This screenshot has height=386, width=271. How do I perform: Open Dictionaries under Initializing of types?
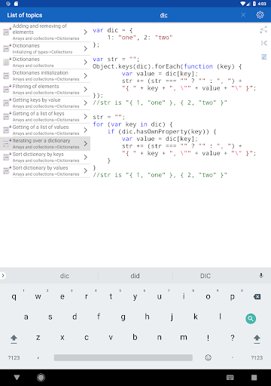45,48
